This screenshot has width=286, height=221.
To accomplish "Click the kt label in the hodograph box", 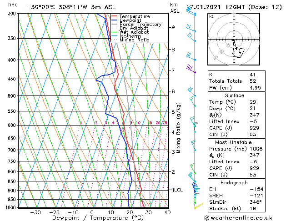I will click(x=211, y=16).
